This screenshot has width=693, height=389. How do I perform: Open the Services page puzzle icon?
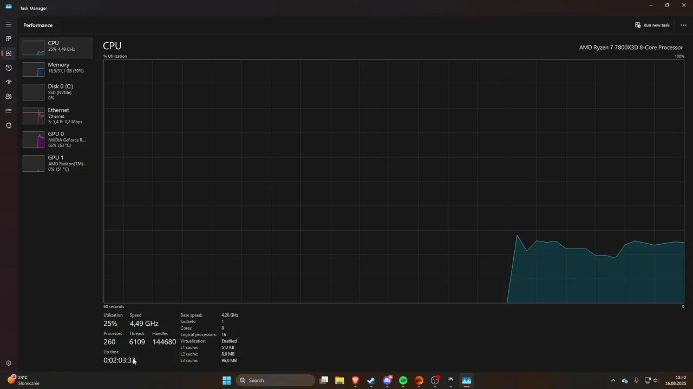(9, 125)
